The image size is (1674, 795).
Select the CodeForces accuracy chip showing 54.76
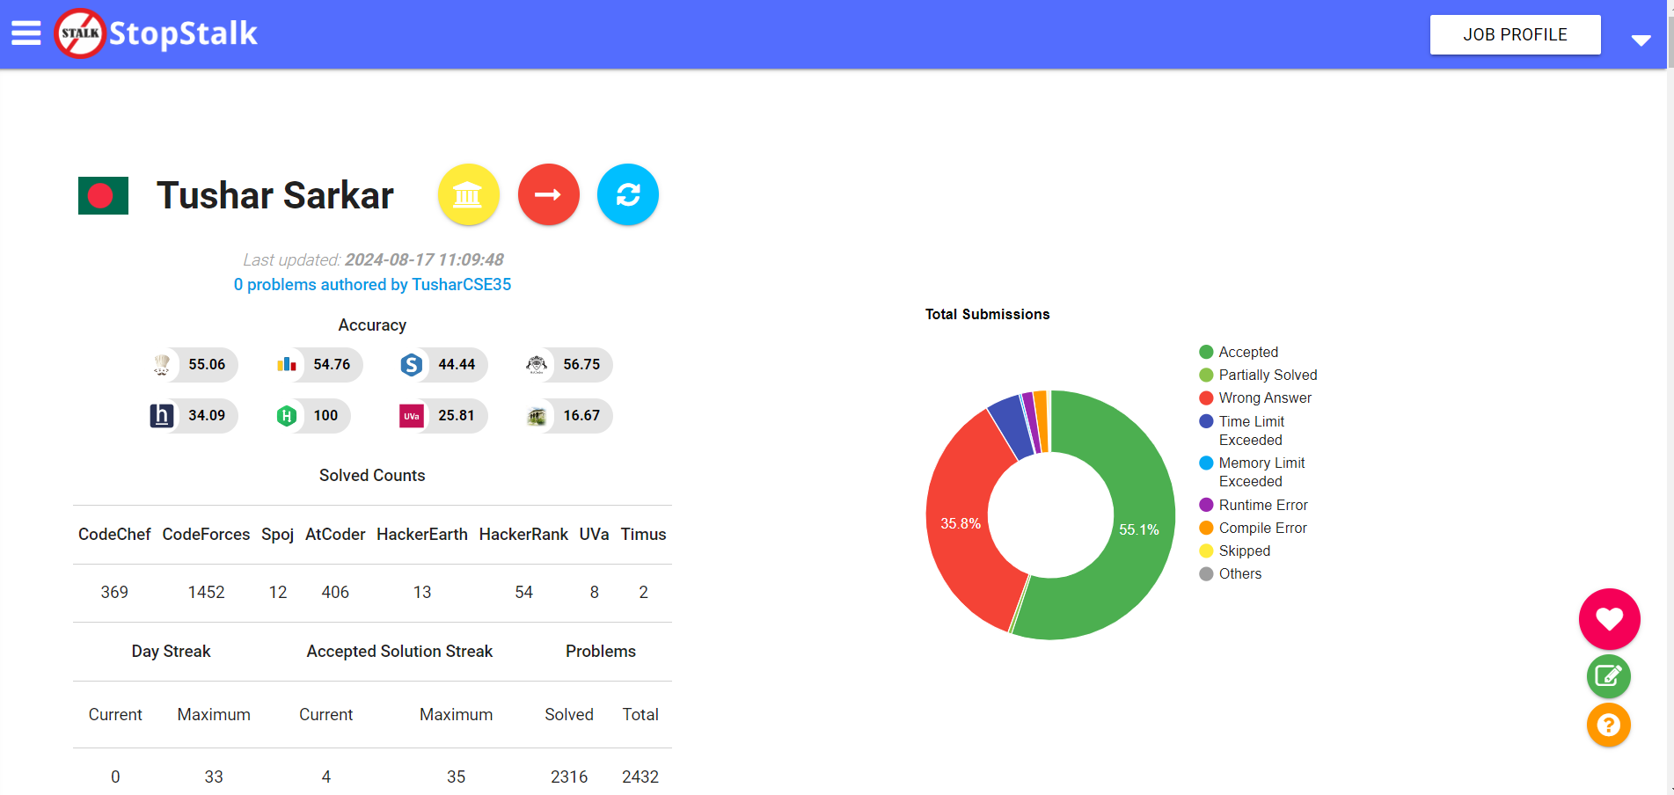[318, 365]
